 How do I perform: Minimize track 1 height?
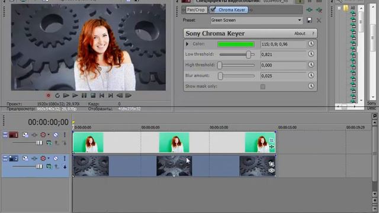coord(5,135)
